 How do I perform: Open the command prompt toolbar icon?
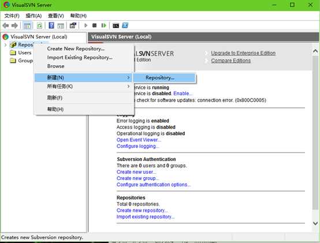click(116, 25)
